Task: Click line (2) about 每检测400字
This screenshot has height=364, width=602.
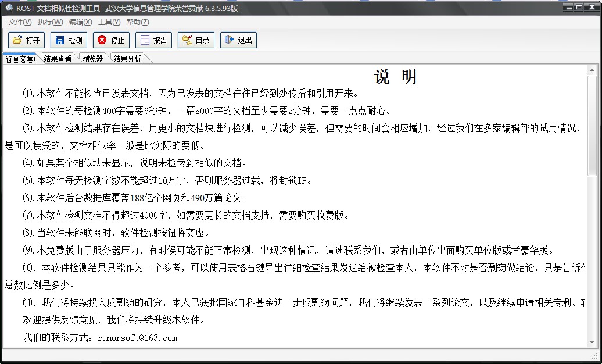Action: (x=207, y=110)
